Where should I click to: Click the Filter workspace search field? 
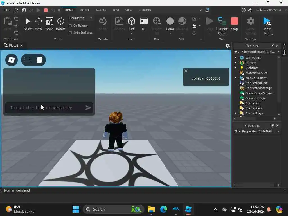(x=258, y=52)
